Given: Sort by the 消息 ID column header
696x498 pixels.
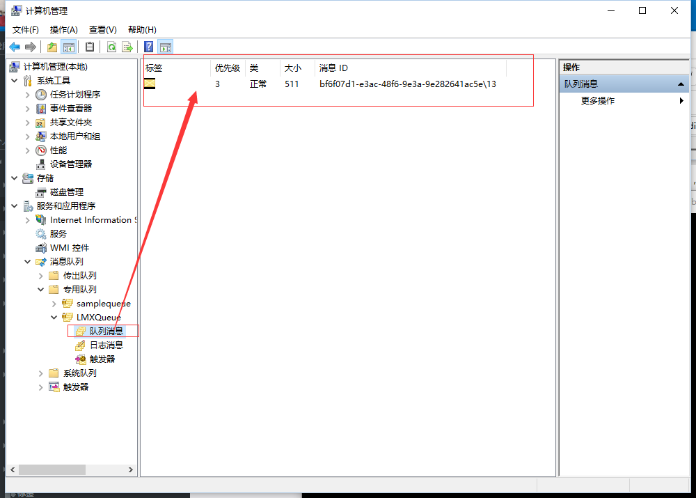Looking at the screenshot, I should [411, 68].
